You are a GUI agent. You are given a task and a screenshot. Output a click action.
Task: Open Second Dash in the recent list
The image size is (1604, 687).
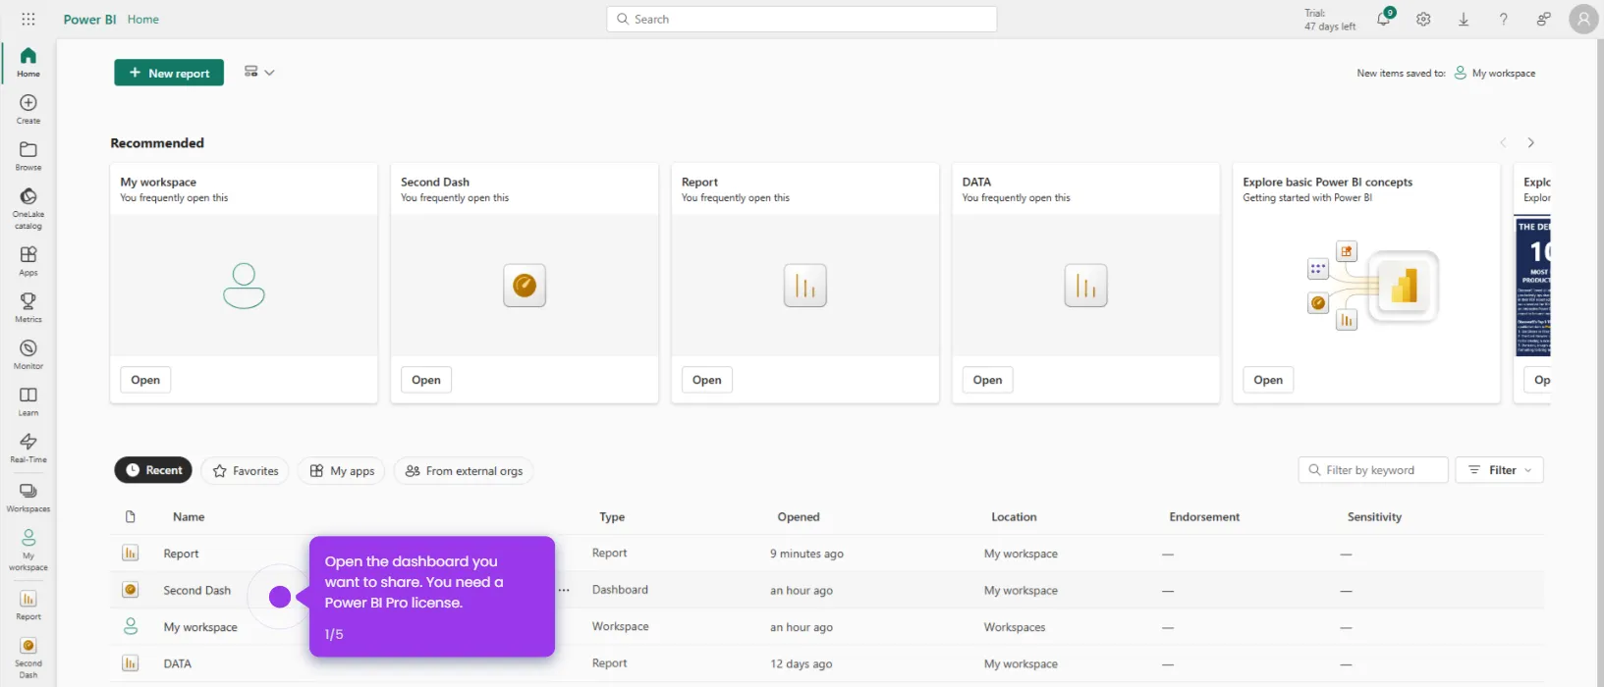(x=196, y=590)
